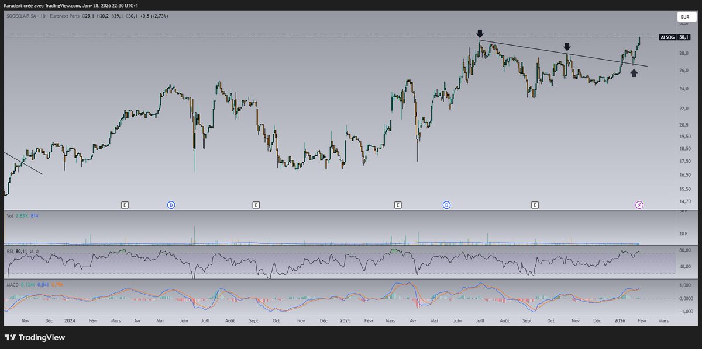Click the TradingView logo

click(35, 337)
